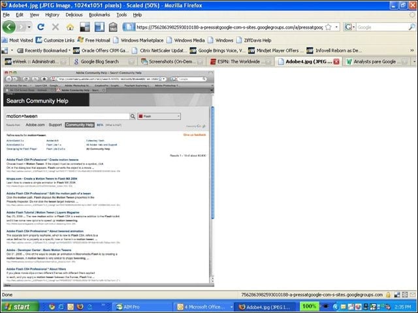This screenshot has width=418, height=313.
Task: Open the Citrix NetScaler Updat... bookmark
Action: [159, 50]
